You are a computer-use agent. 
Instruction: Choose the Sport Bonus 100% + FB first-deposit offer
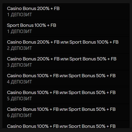click(31, 25)
